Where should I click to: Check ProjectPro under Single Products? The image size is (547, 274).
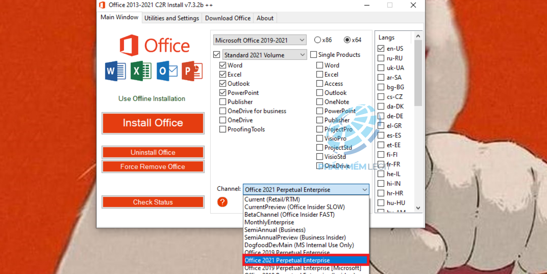[x=320, y=129]
